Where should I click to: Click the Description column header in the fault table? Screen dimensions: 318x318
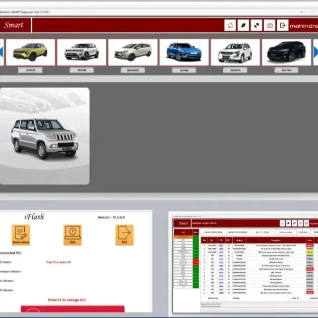[276, 240]
